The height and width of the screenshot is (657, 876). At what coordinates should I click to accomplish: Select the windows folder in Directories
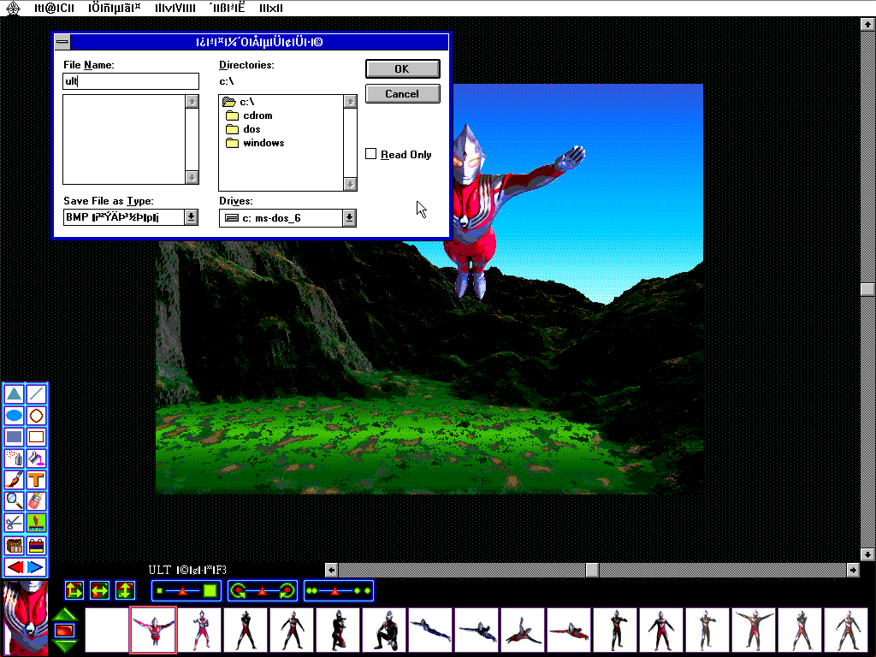[255, 143]
